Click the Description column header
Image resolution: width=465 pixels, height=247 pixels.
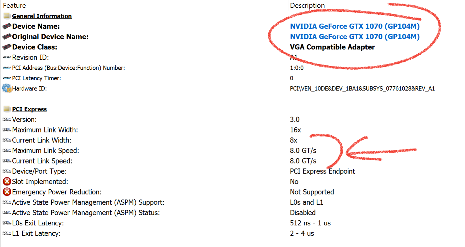point(307,5)
